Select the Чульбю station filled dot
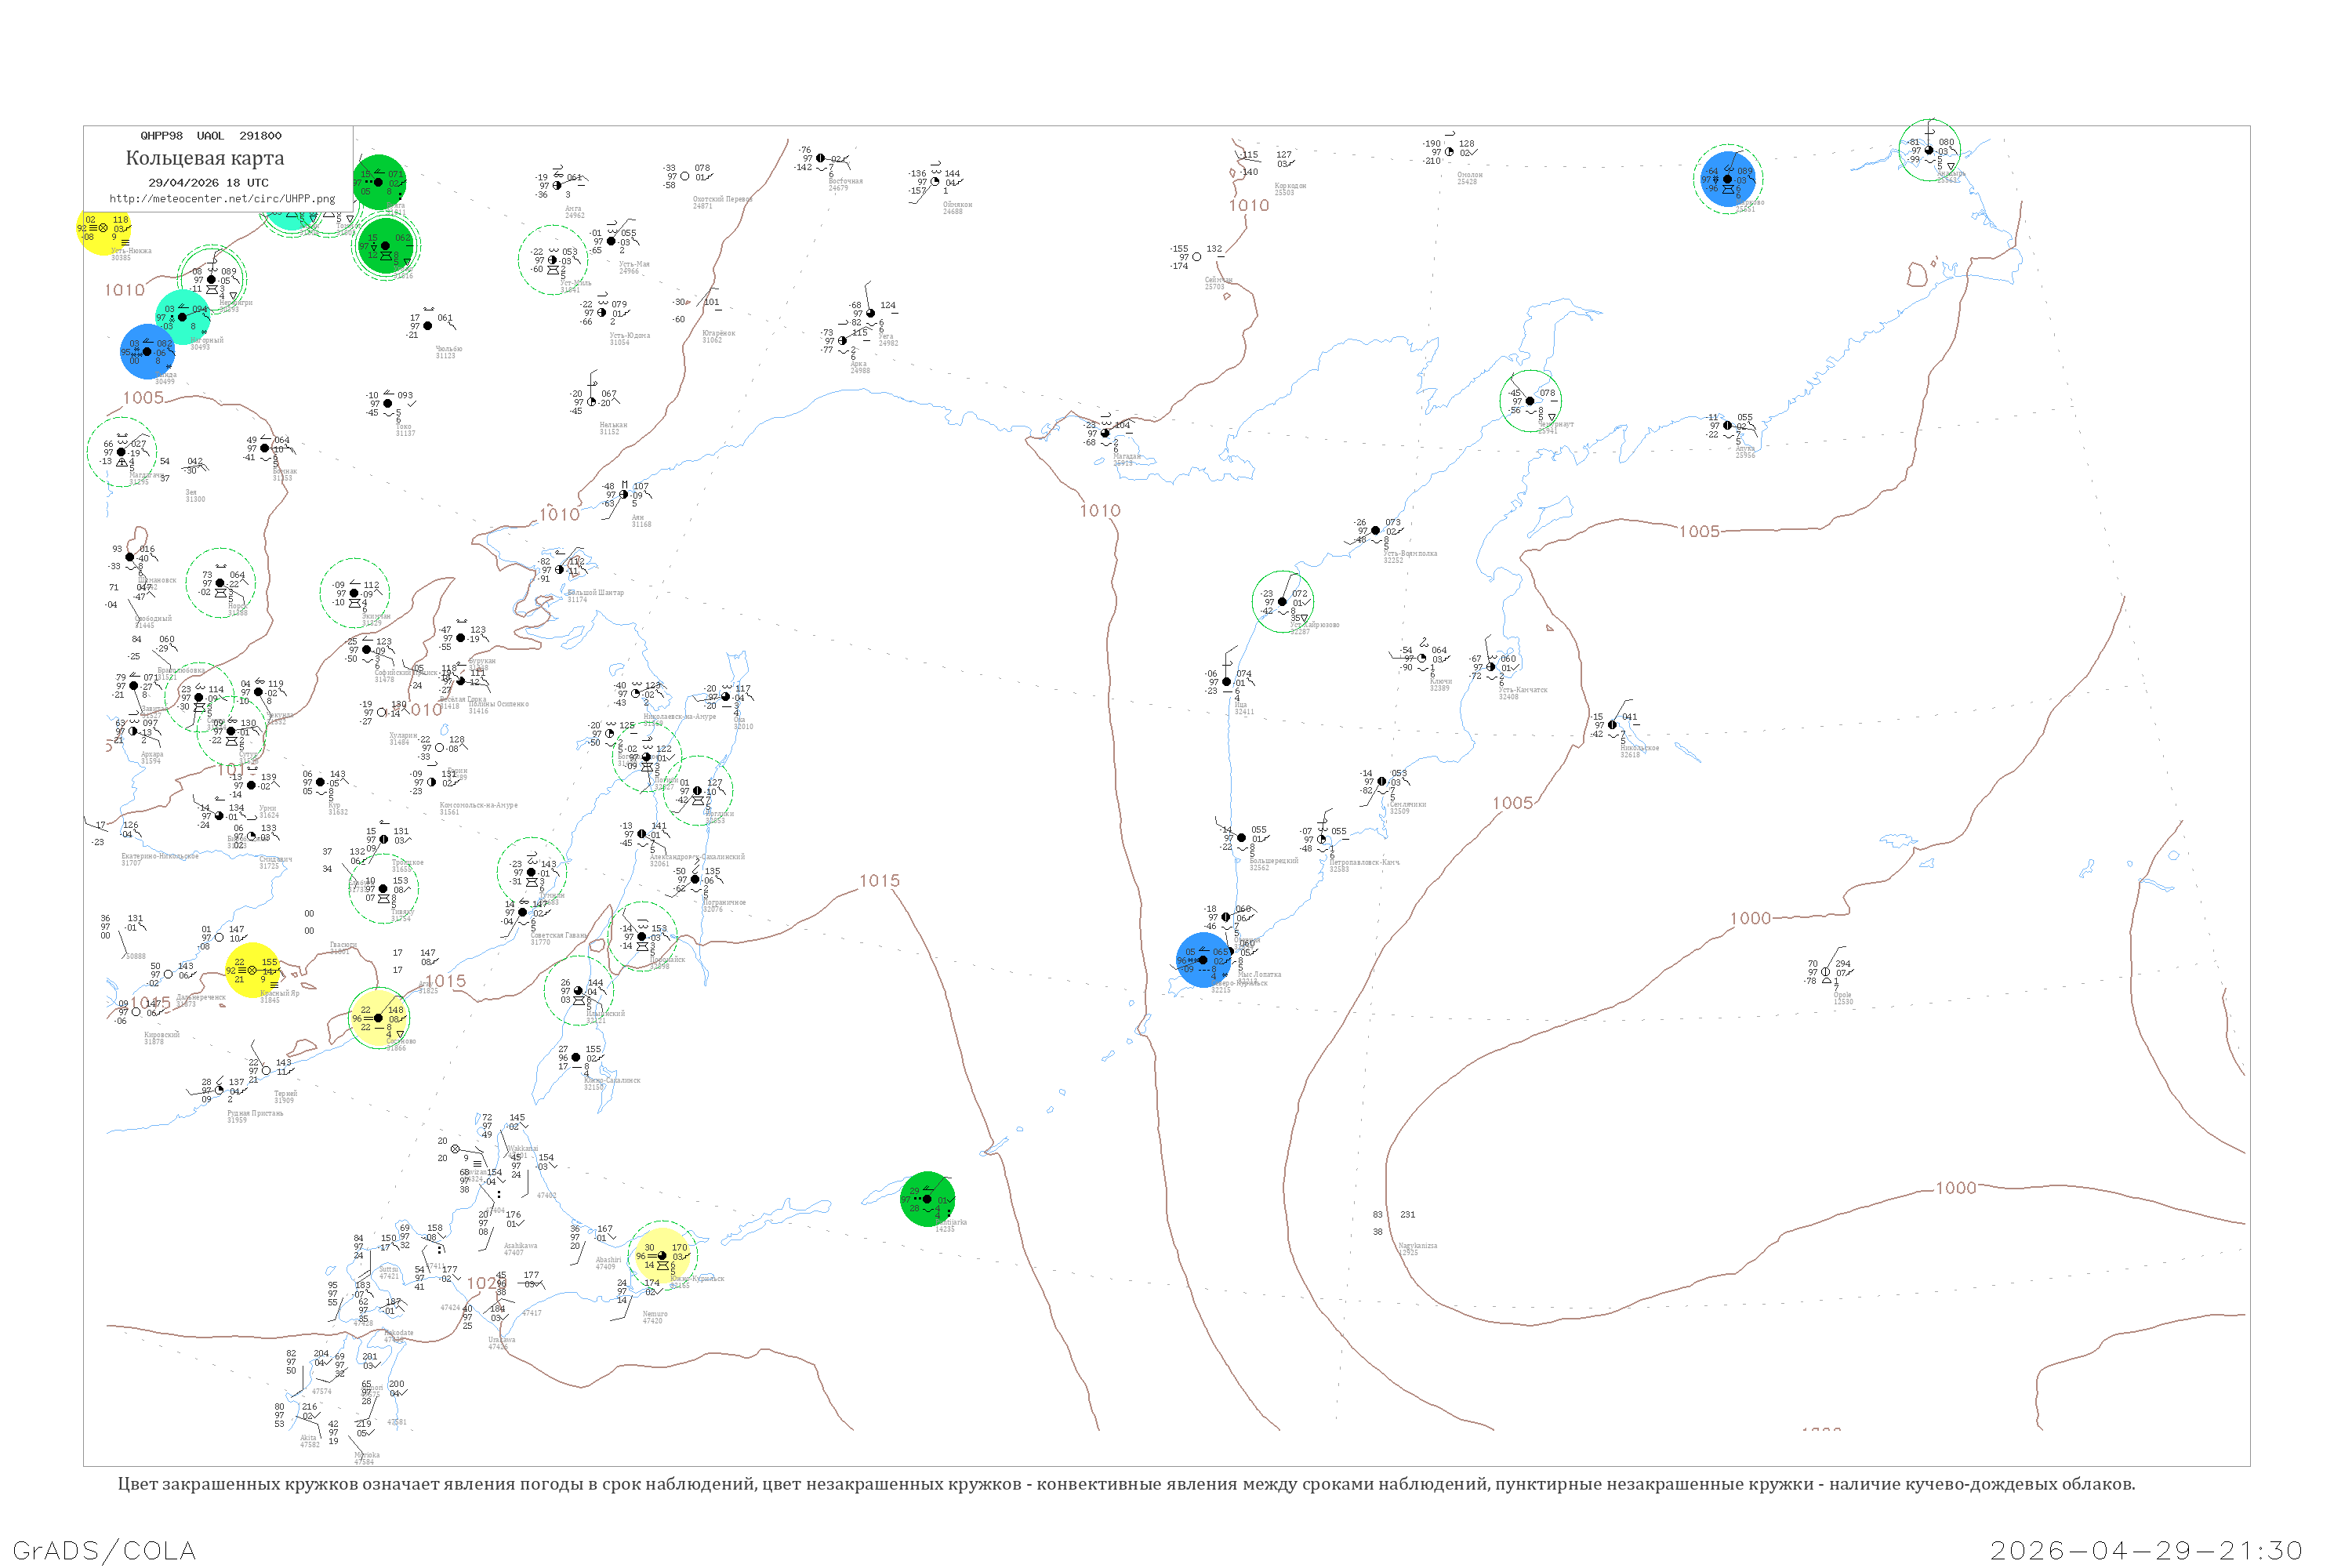Viewport: 2352px width, 1568px height. (428, 326)
